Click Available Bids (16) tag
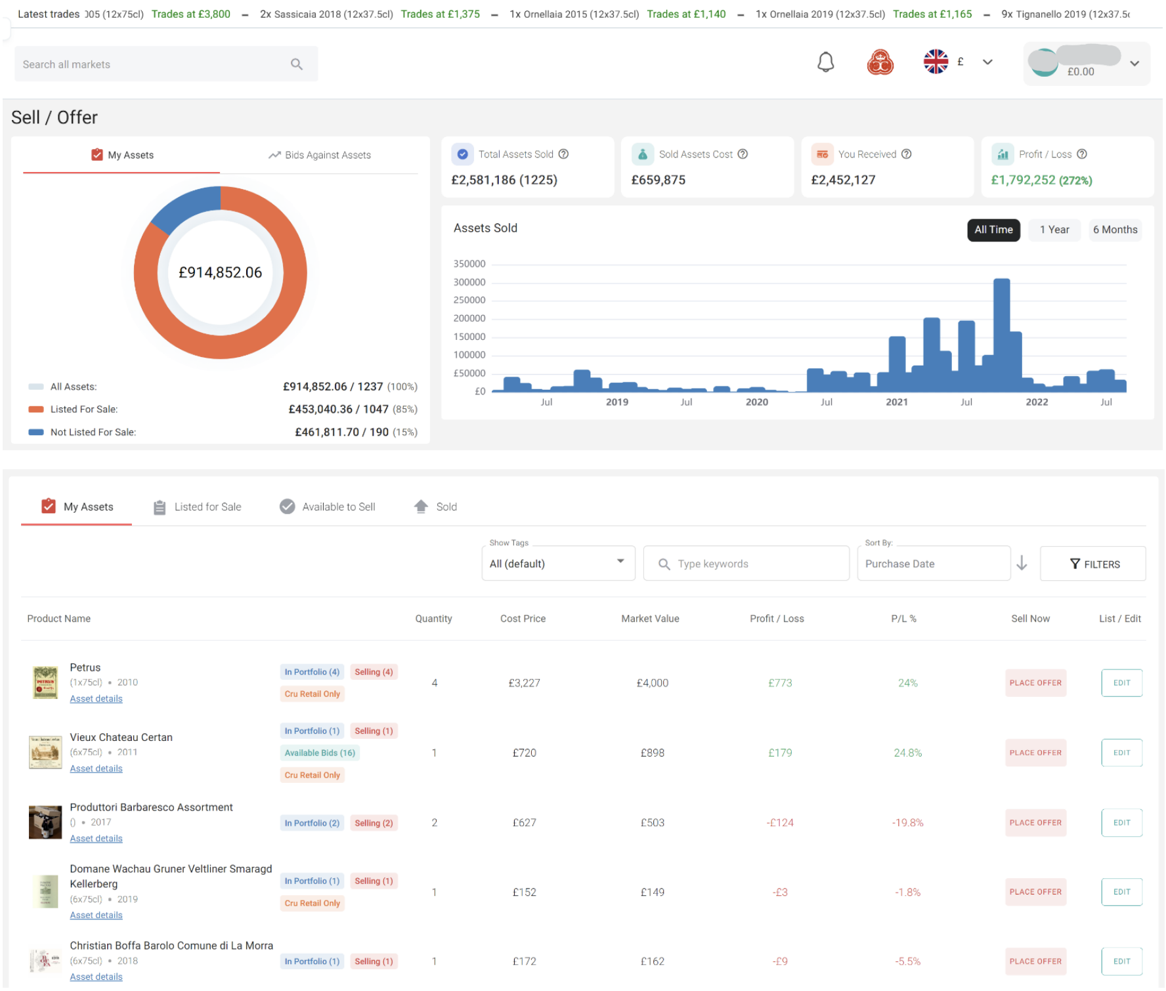1166x991 pixels. (x=320, y=753)
